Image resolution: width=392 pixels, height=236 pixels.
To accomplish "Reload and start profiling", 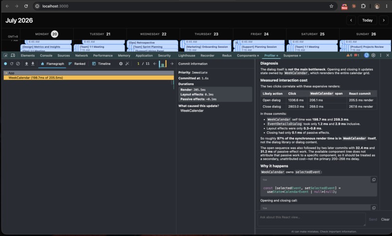I will 12,64.
